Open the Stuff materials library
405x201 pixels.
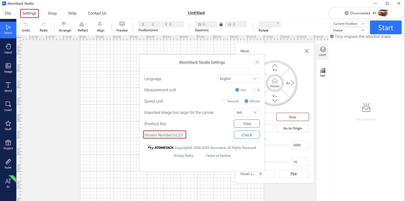coord(8,126)
